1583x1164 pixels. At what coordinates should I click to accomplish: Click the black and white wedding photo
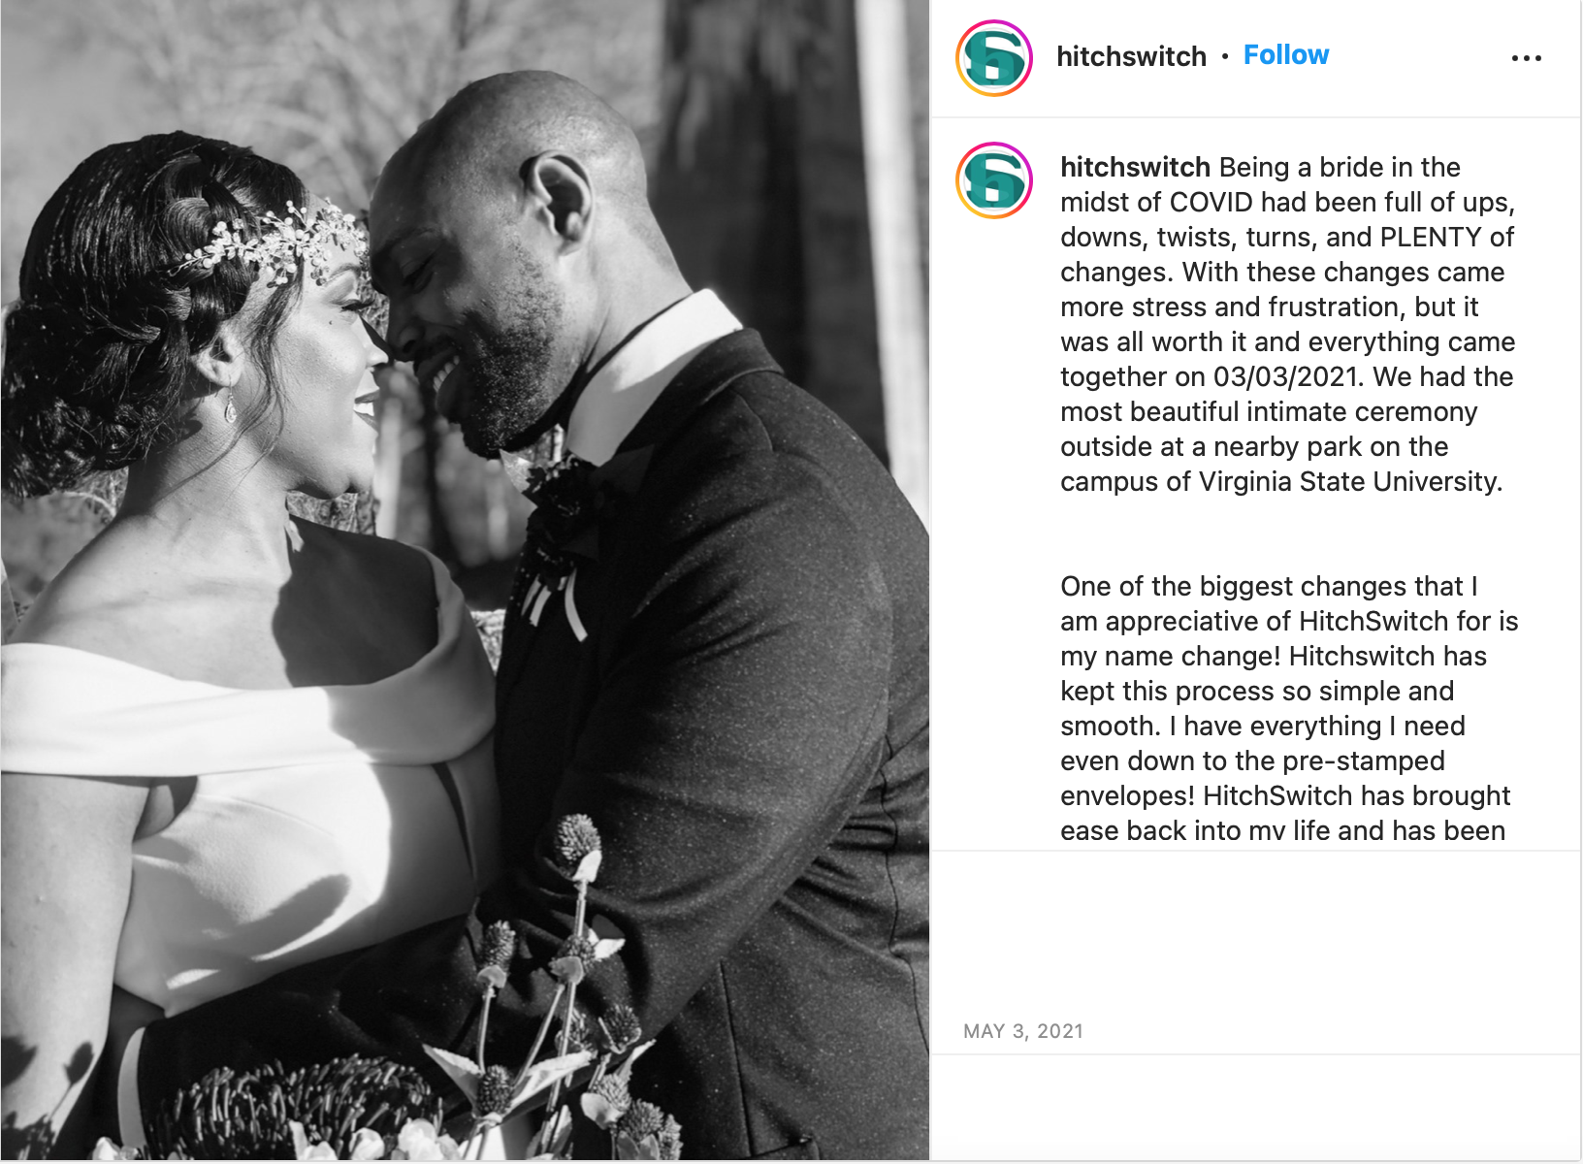pyautogui.click(x=465, y=580)
